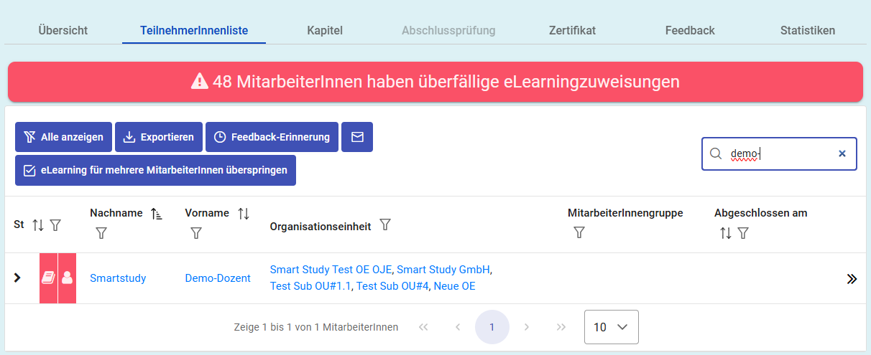Open the Smart Study GmbH link
This screenshot has width=871, height=355.
[443, 270]
